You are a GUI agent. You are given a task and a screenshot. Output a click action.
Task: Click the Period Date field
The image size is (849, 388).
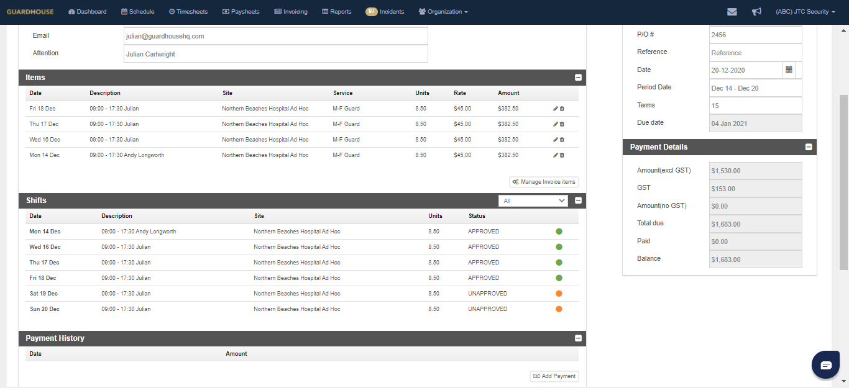(756, 88)
